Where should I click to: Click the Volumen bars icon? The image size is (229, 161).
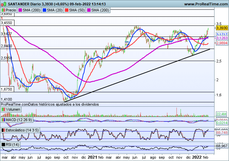tap(3, 109)
